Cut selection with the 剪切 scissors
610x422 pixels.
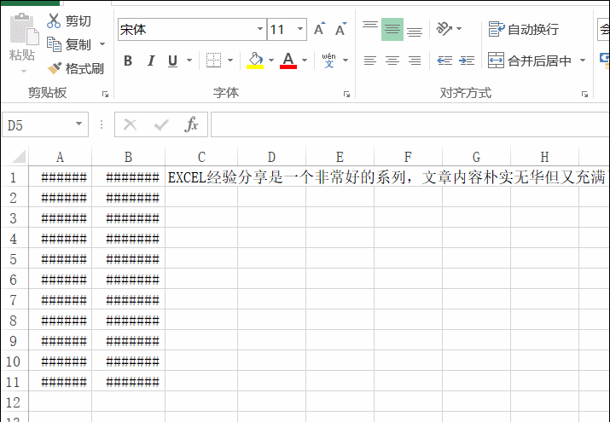pos(69,20)
